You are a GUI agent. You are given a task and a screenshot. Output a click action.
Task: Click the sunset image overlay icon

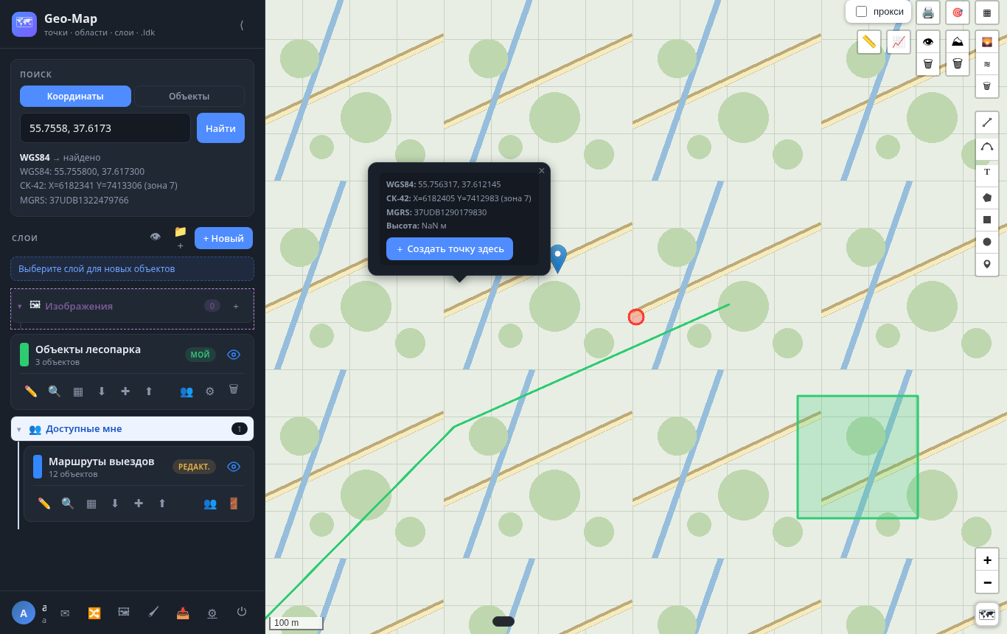pos(987,42)
